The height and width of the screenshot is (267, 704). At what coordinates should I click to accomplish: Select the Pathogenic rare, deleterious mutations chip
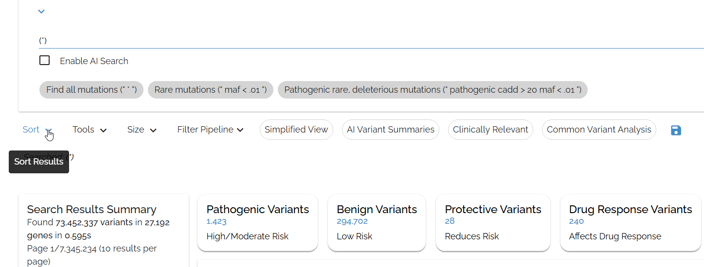coord(433,90)
